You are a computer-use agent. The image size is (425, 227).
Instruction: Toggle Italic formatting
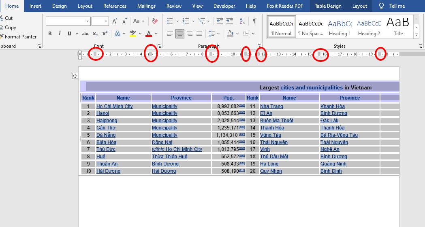tap(60, 34)
